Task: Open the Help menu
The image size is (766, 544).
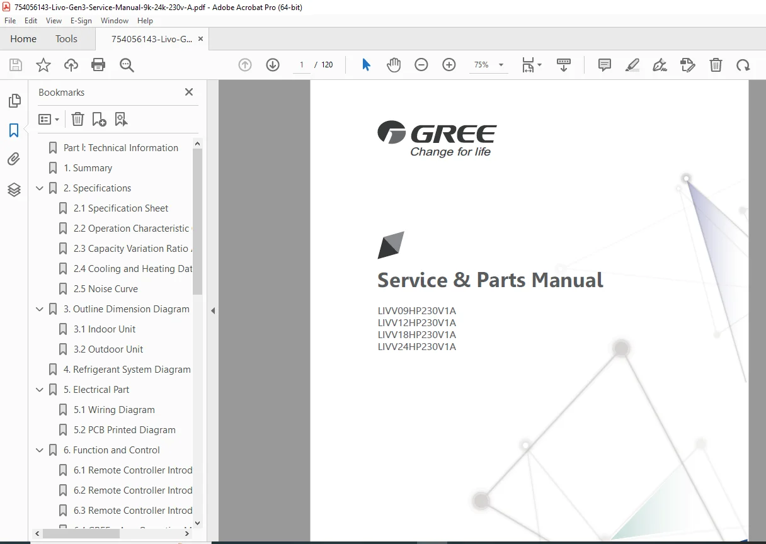Action: point(145,21)
